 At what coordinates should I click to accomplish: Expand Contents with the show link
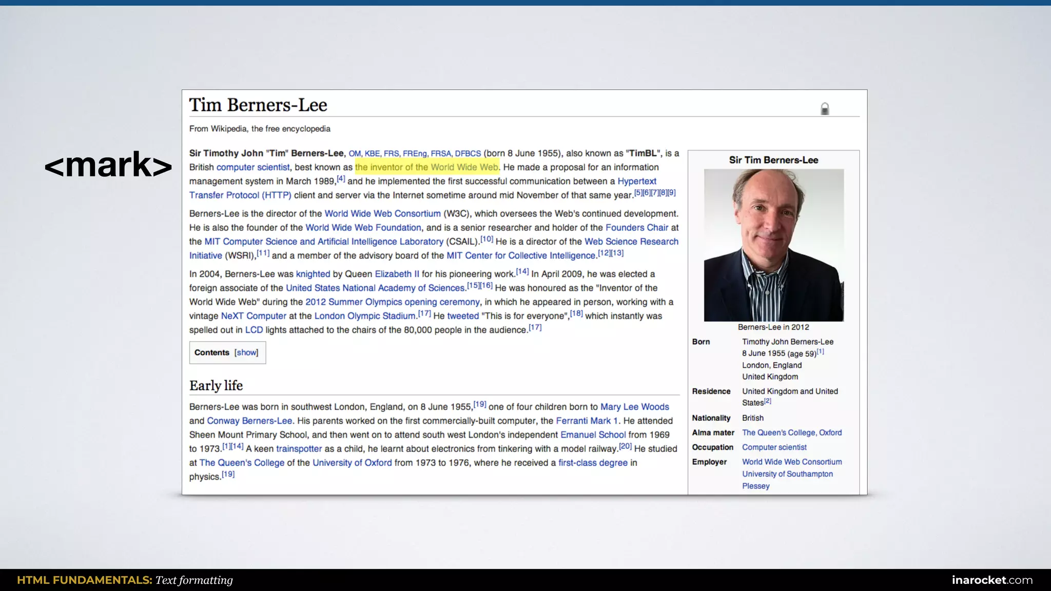pyautogui.click(x=246, y=352)
